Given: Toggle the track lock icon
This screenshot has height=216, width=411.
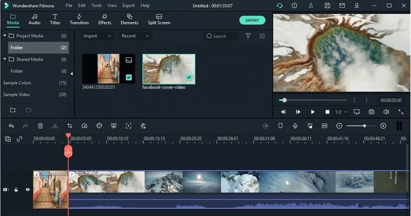Looking at the screenshot, I should 16,190.
